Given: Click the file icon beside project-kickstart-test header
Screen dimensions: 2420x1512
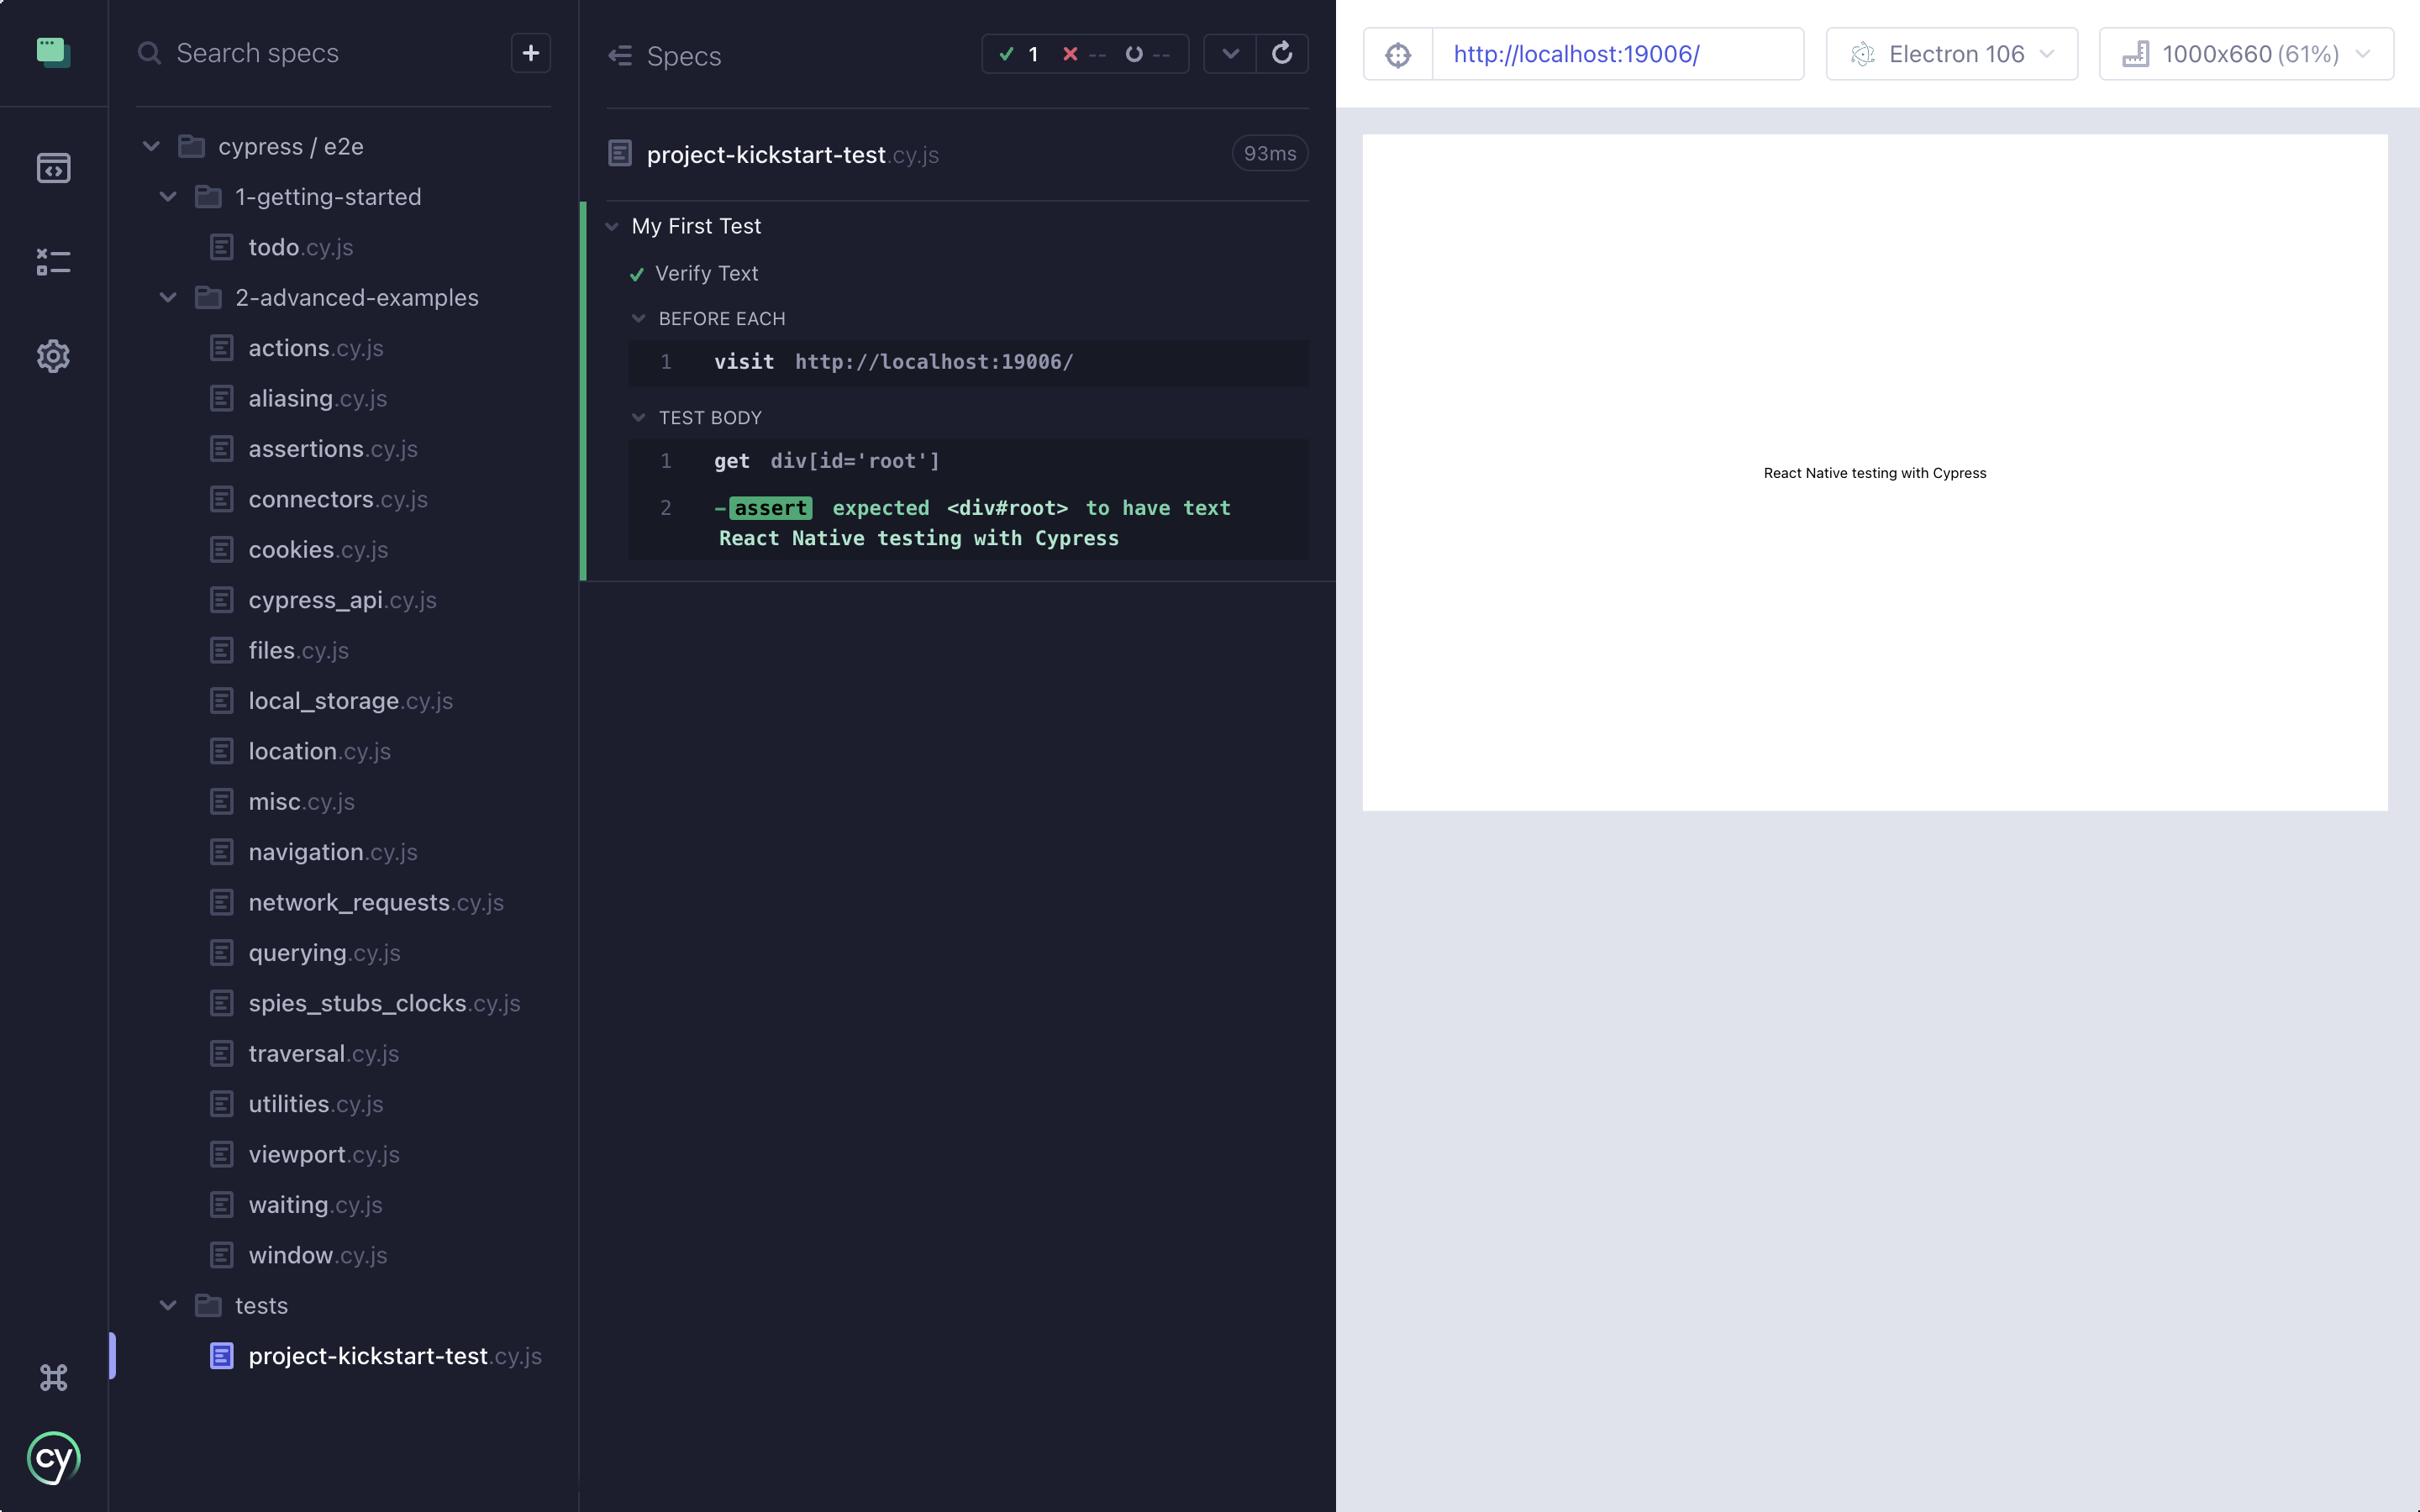Looking at the screenshot, I should tap(620, 153).
